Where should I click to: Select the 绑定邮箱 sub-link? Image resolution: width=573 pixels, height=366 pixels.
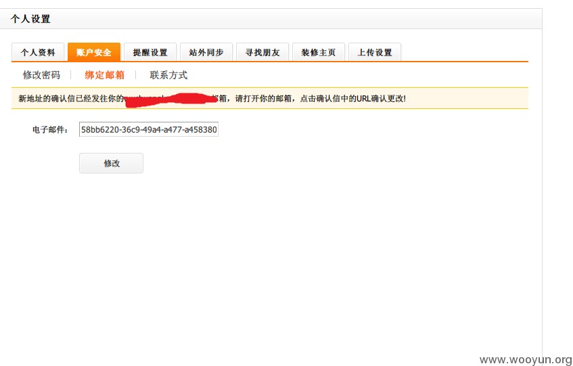104,75
